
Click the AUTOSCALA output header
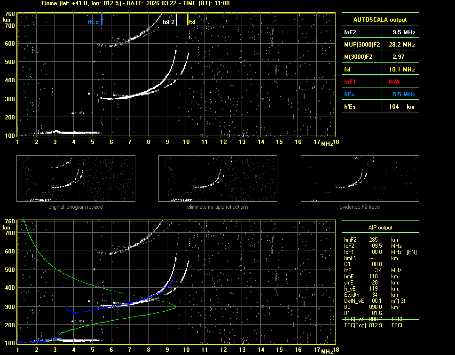point(380,20)
